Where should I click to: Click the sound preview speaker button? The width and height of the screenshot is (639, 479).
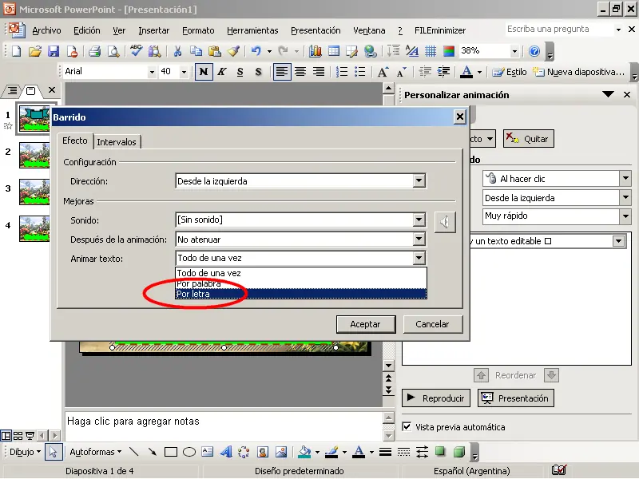(x=445, y=221)
